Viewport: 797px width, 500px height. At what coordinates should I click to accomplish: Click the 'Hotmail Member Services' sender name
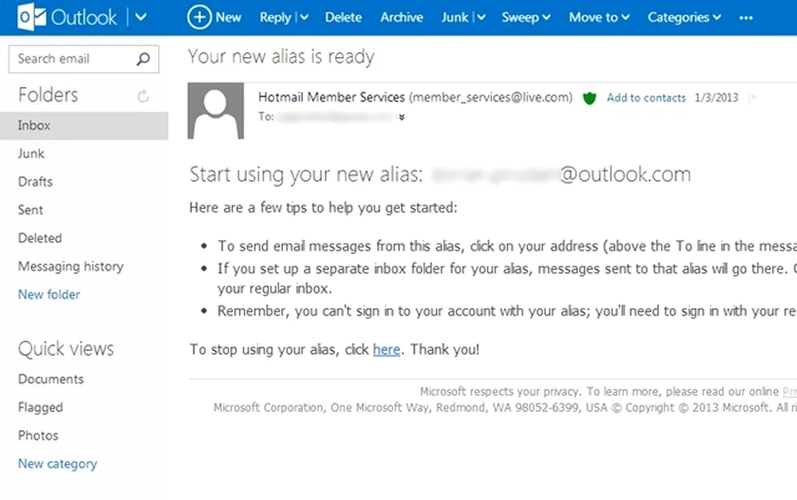click(331, 97)
